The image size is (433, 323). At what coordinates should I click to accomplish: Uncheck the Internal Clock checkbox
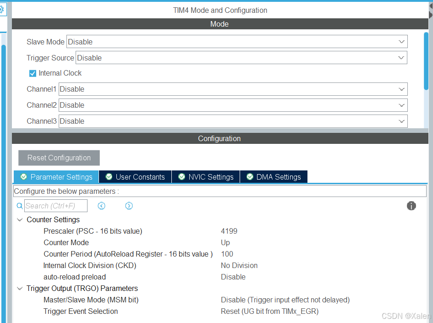point(33,73)
